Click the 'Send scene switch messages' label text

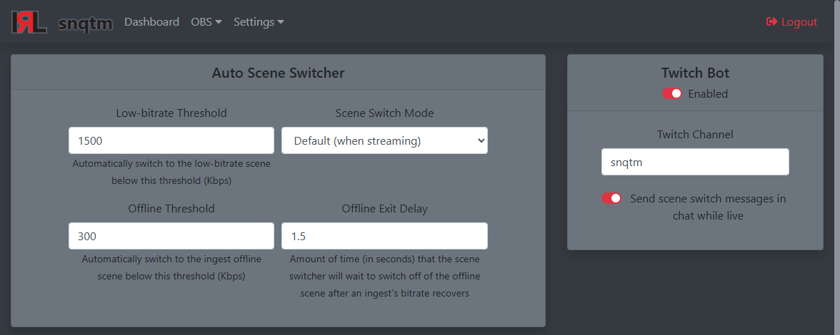click(x=708, y=207)
